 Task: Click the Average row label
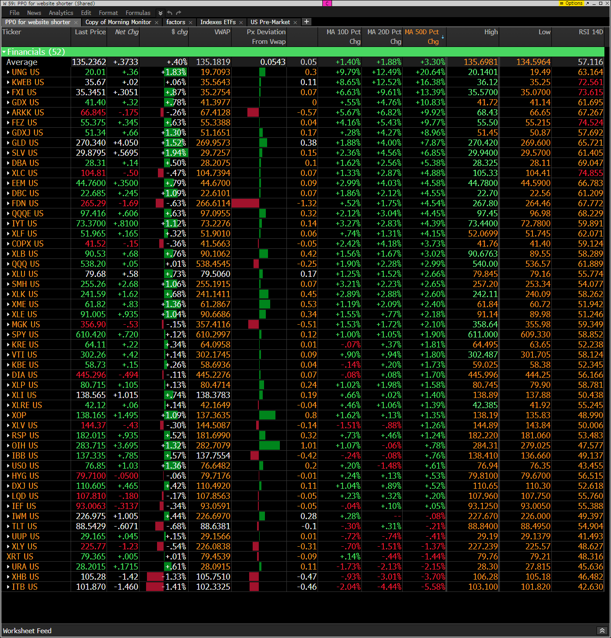click(22, 62)
